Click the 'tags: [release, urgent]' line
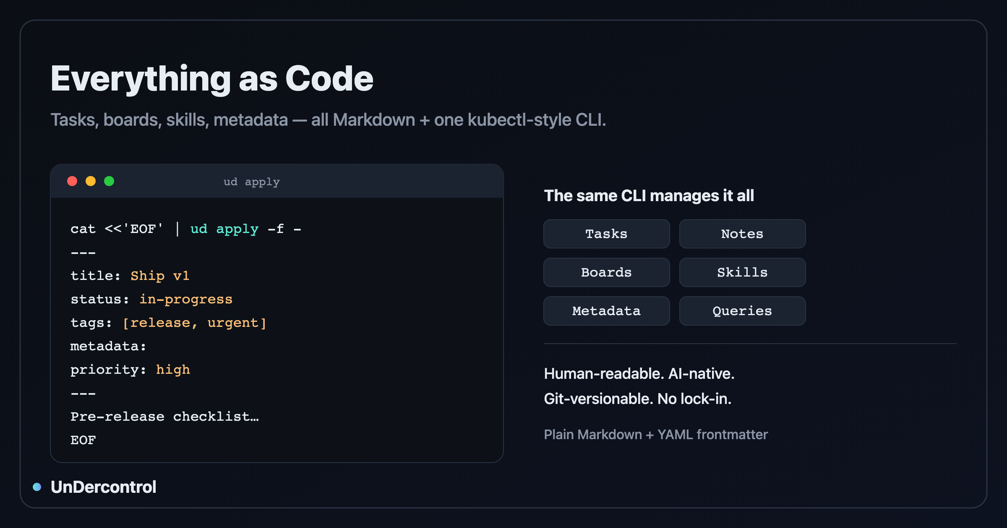Screen dimensions: 1007x528 [x=169, y=323]
